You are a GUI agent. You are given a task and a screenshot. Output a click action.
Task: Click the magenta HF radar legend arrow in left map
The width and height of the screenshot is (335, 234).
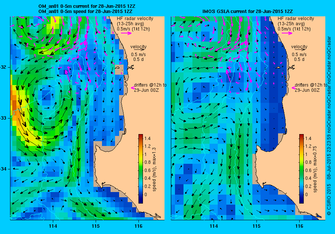click(x=126, y=33)
